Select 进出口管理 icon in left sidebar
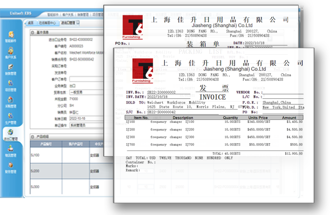The image size is (330, 215). 10,135
